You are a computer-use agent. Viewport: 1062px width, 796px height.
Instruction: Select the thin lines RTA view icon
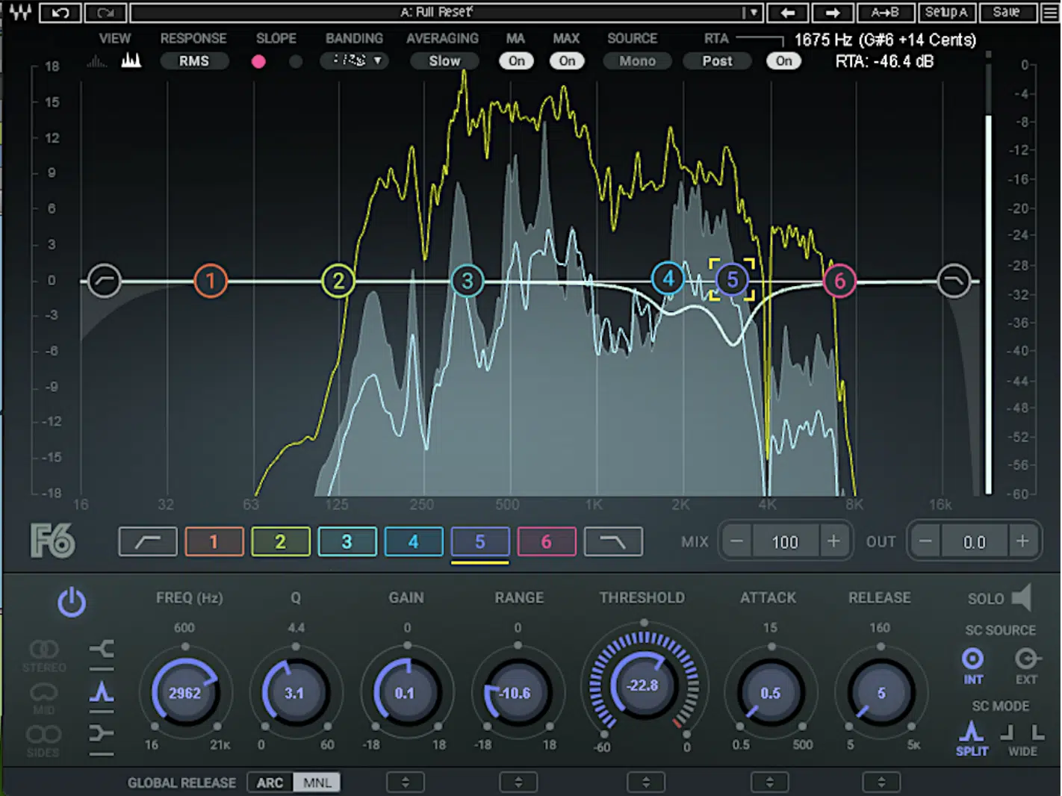click(x=96, y=61)
